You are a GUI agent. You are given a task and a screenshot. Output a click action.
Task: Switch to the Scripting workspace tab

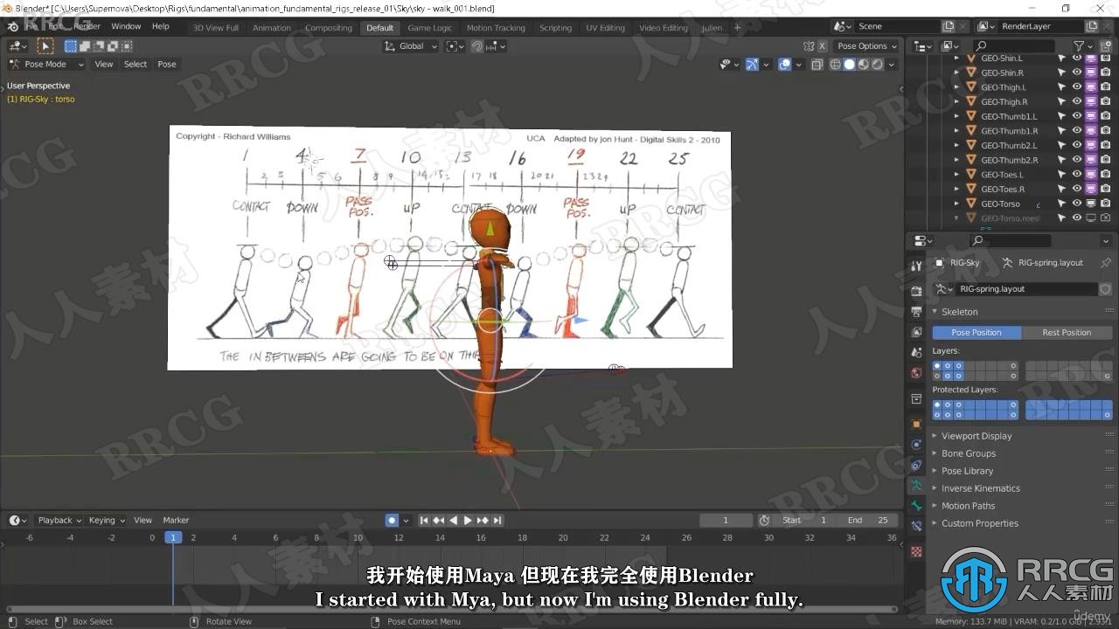555,28
